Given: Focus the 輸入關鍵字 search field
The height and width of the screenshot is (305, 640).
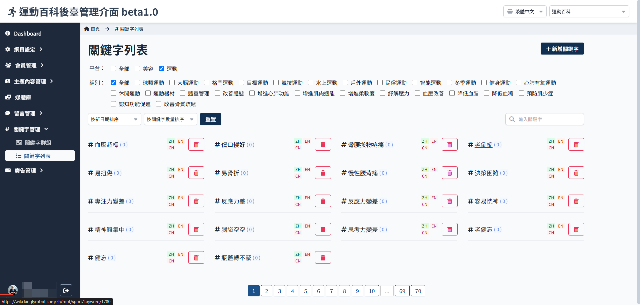Looking at the screenshot, I should [x=545, y=119].
